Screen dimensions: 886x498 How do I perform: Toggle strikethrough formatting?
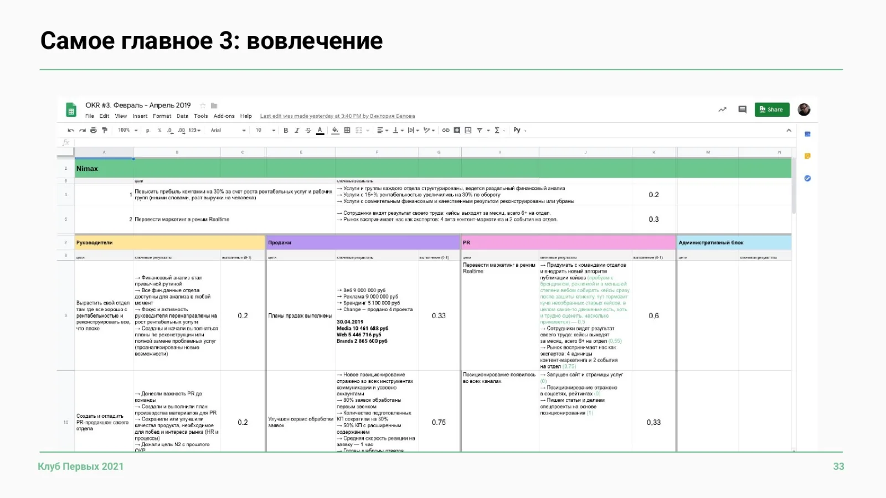click(x=308, y=131)
